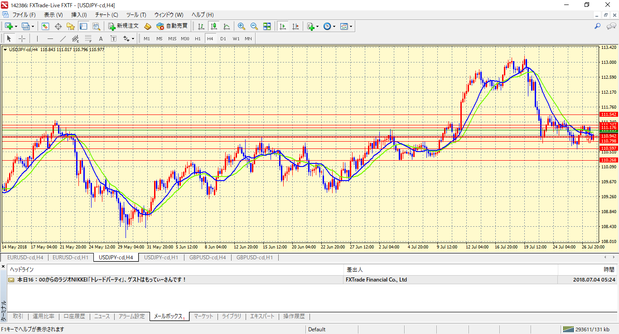Select the text label tool
Screen dimensions: 619x334
[113, 38]
